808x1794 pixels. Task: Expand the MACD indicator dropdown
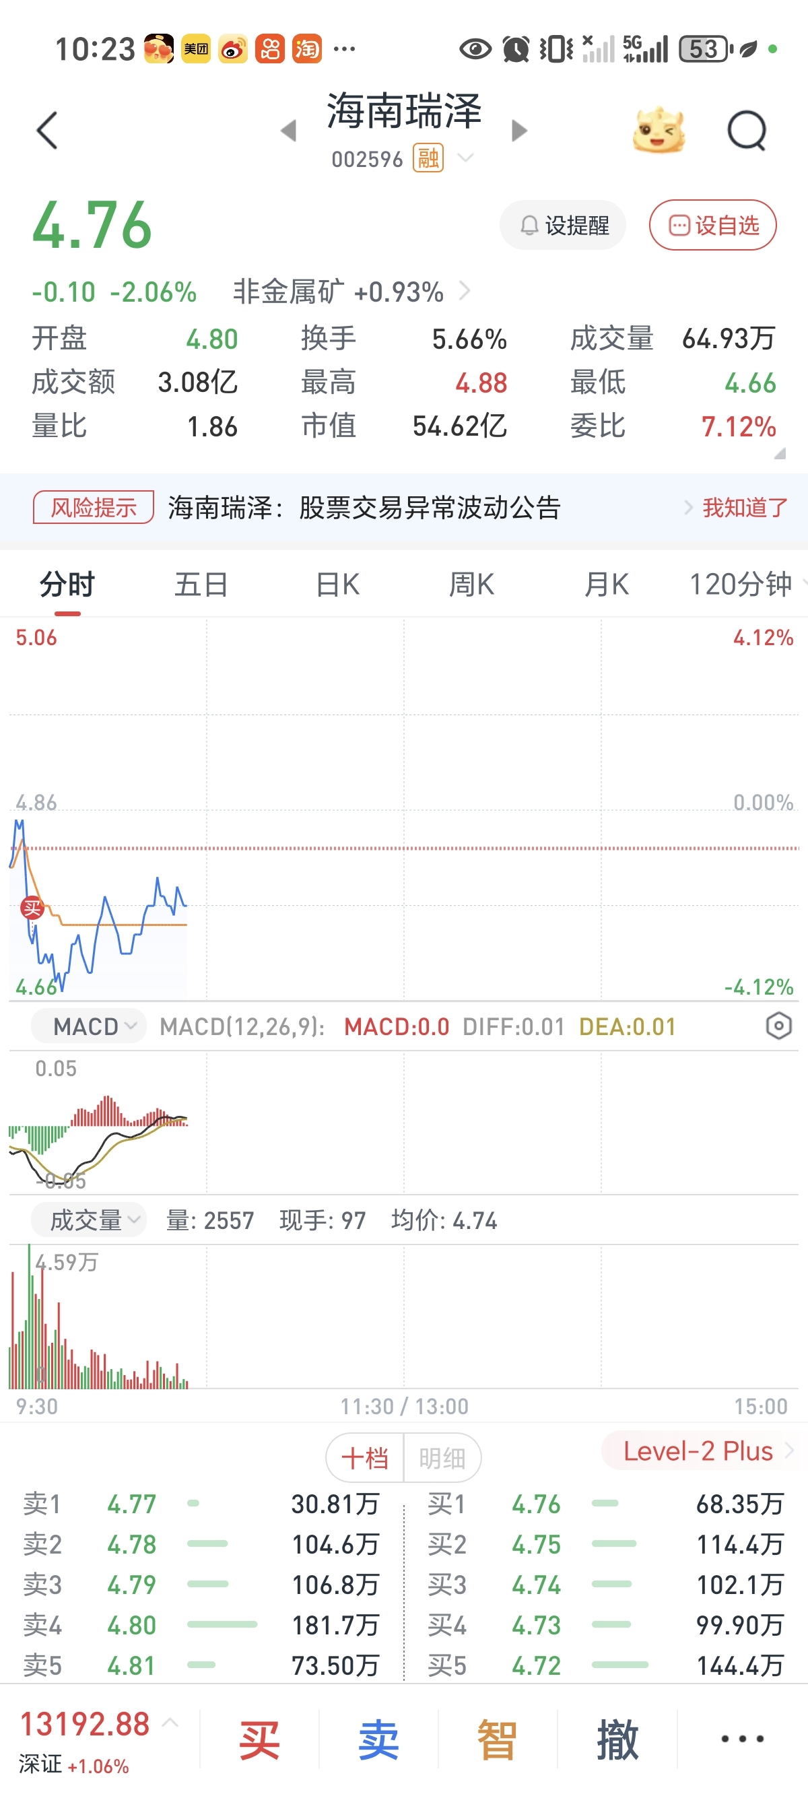point(88,1026)
